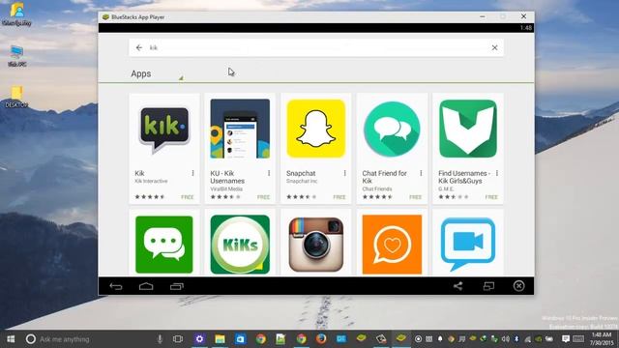Clear the search text with X
Viewport: 619px width, 348px height.
click(494, 47)
